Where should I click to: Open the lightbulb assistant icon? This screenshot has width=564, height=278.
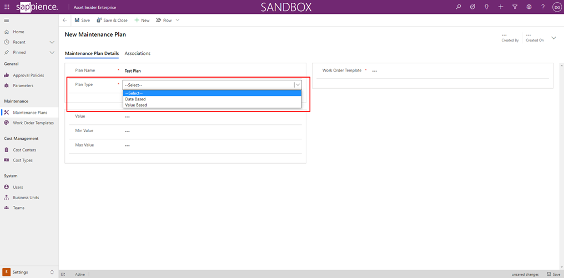[486, 7]
